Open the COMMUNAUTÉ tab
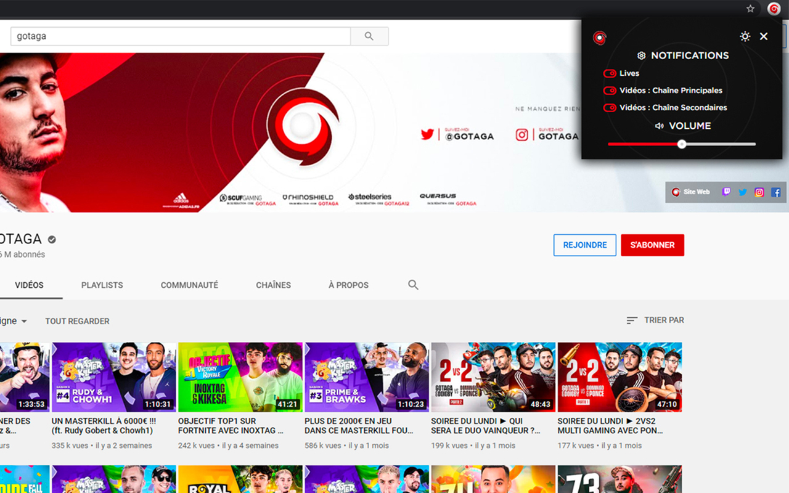789x493 pixels. (189, 285)
